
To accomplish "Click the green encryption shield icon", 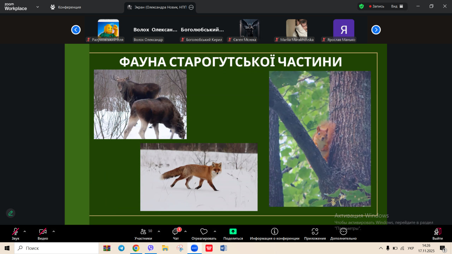I will point(361,6).
